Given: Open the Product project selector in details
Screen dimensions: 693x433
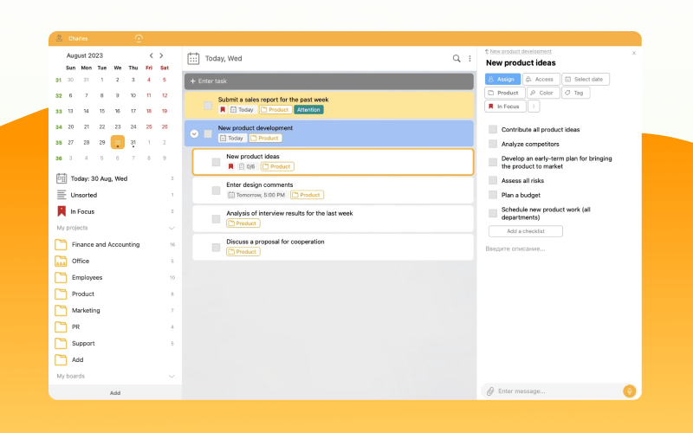Looking at the screenshot, I should pyautogui.click(x=505, y=93).
